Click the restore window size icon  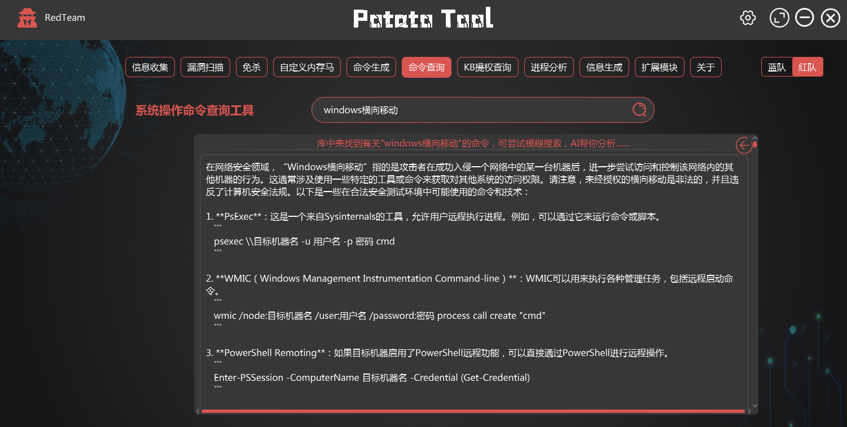point(779,18)
